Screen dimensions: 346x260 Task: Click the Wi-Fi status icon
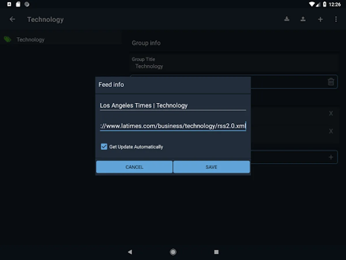coord(312,4)
